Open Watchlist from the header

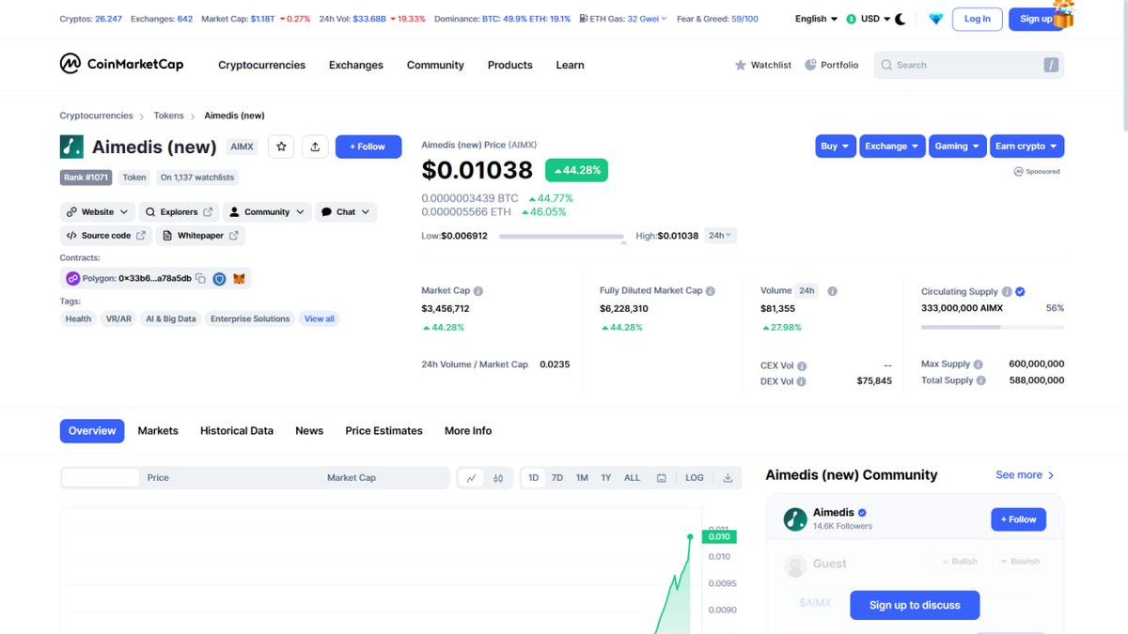tap(762, 65)
